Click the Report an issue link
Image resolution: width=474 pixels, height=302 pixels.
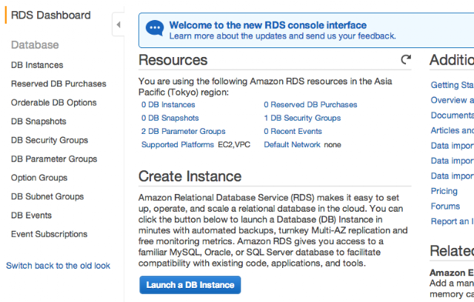453,221
